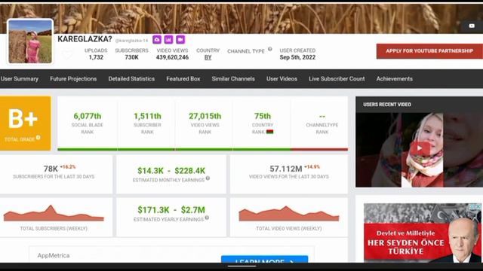483x271 pixels.
Task: Click the 730K subscribers value
Action: point(131,57)
